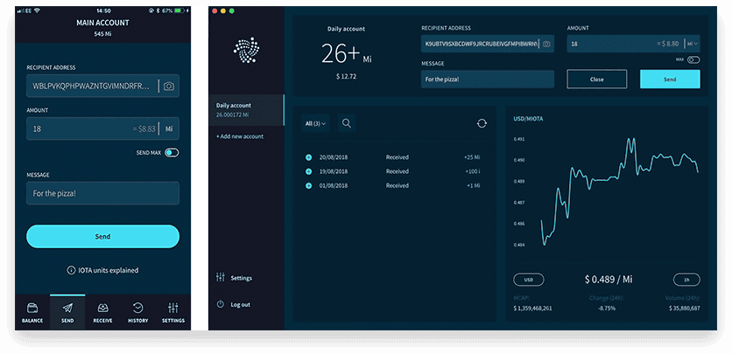This screenshot has width=732, height=354.
Task: Click the Log out power icon
Action: pos(221,304)
